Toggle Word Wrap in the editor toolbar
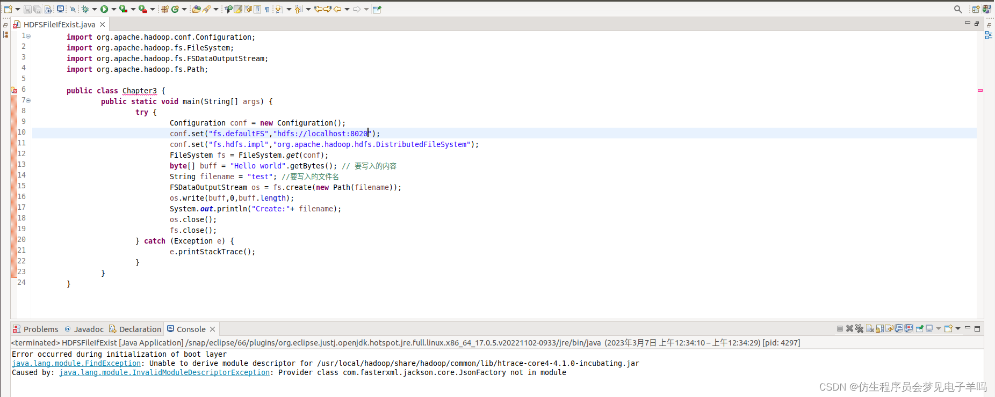Screen dimensions: 995x397 tap(248, 9)
